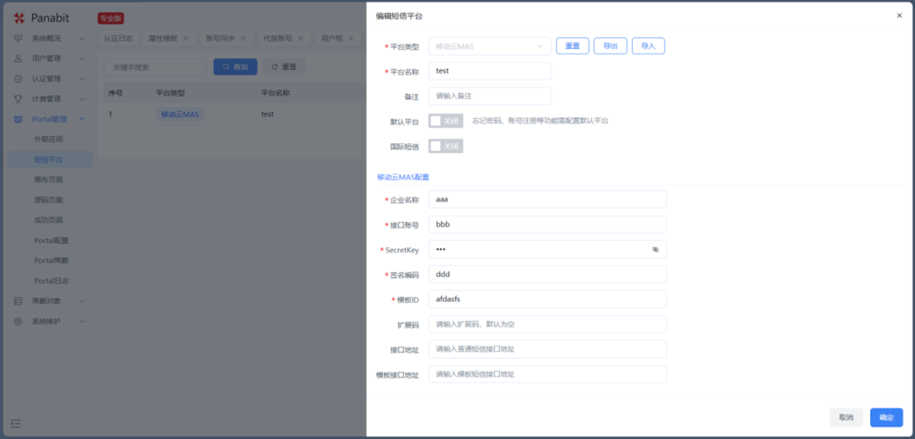
Task: Click the 导入 button in the dialog
Action: coord(648,46)
